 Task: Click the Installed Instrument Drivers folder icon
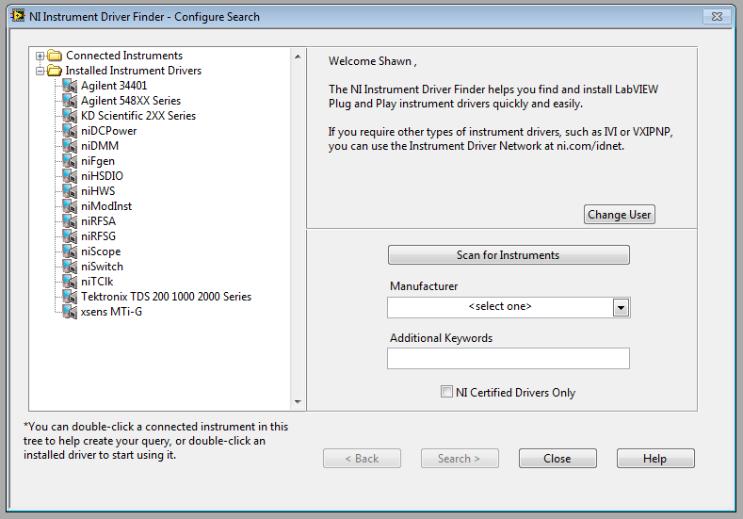click(55, 71)
